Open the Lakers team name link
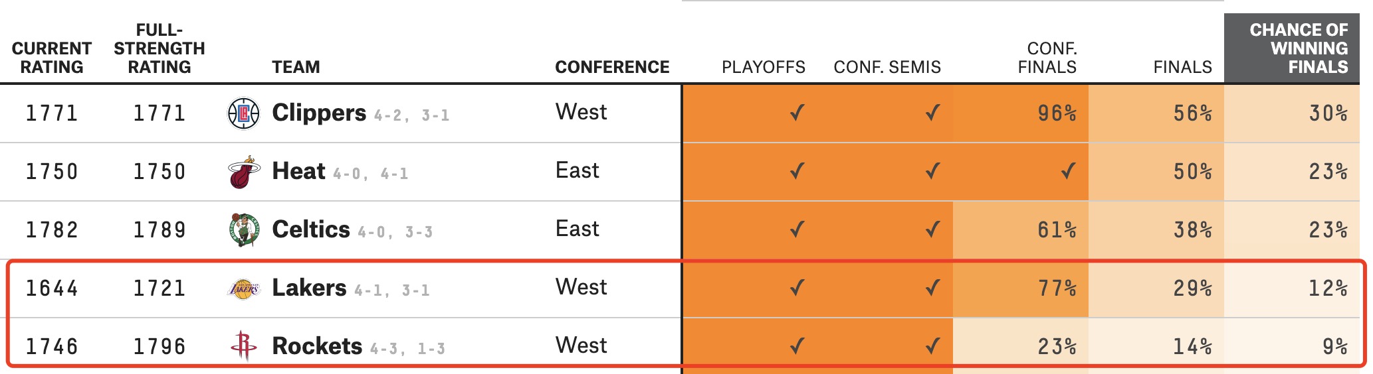1373x374 pixels. pyautogui.click(x=309, y=288)
